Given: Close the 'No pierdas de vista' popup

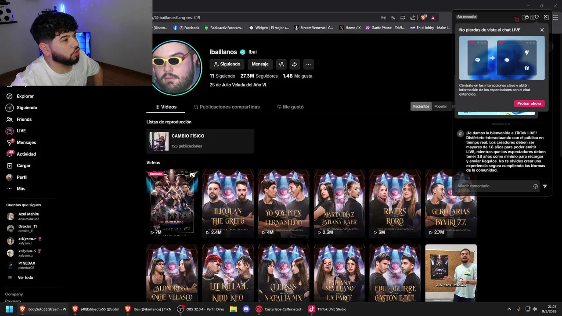Looking at the screenshot, I should (x=542, y=30).
